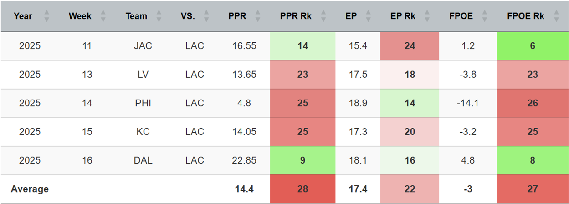Viewport: 569px width, 204px height.
Task: Click the PPR Rk column header label
Action: [x=296, y=16]
